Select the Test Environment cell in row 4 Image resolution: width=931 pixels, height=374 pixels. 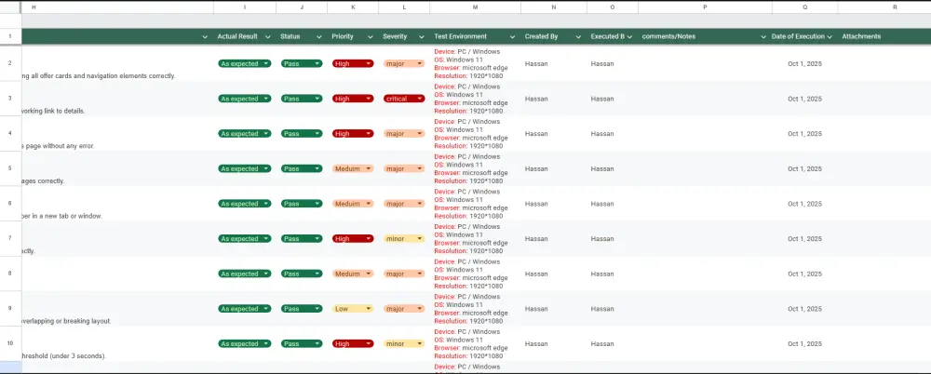(x=476, y=134)
